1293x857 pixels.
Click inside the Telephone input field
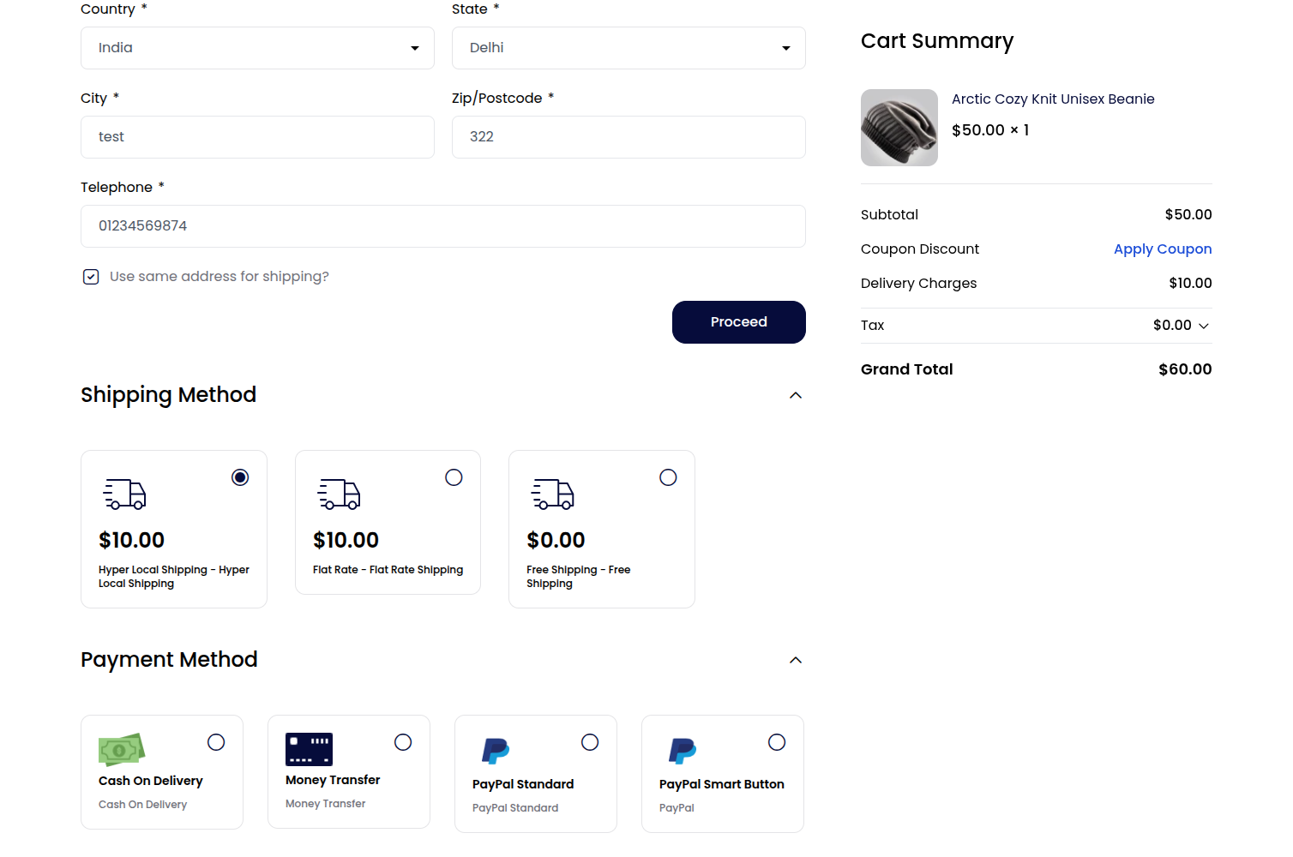(x=442, y=226)
